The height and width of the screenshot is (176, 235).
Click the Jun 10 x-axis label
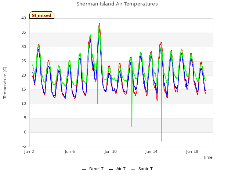(111, 151)
